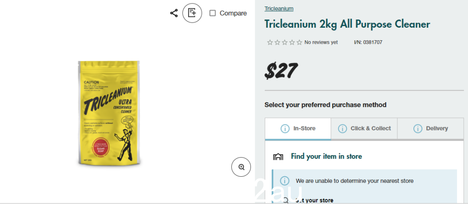Switch to Click & Collect tab
The width and height of the screenshot is (468, 204).
(364, 129)
